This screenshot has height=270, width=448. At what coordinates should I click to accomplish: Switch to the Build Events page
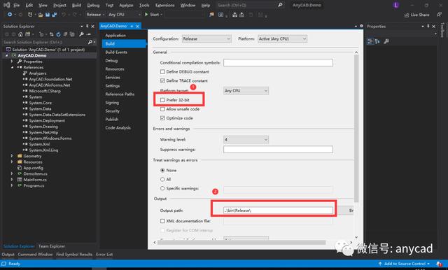(x=116, y=52)
